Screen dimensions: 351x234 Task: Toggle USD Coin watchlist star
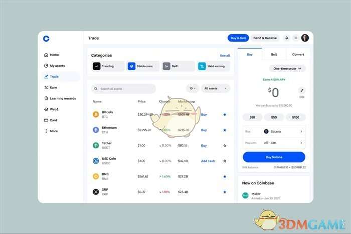point(225,161)
